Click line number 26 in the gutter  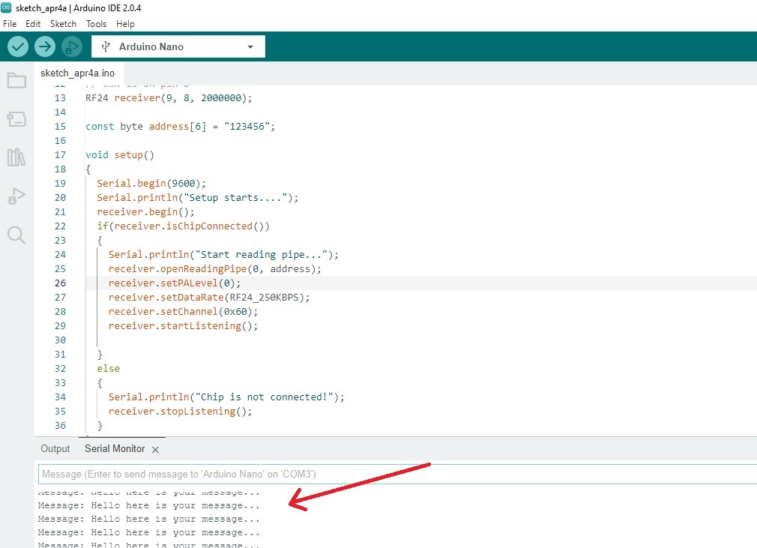tap(60, 283)
